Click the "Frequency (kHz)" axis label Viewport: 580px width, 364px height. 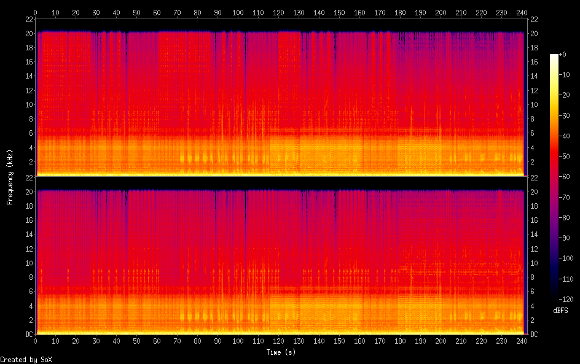tap(10, 177)
